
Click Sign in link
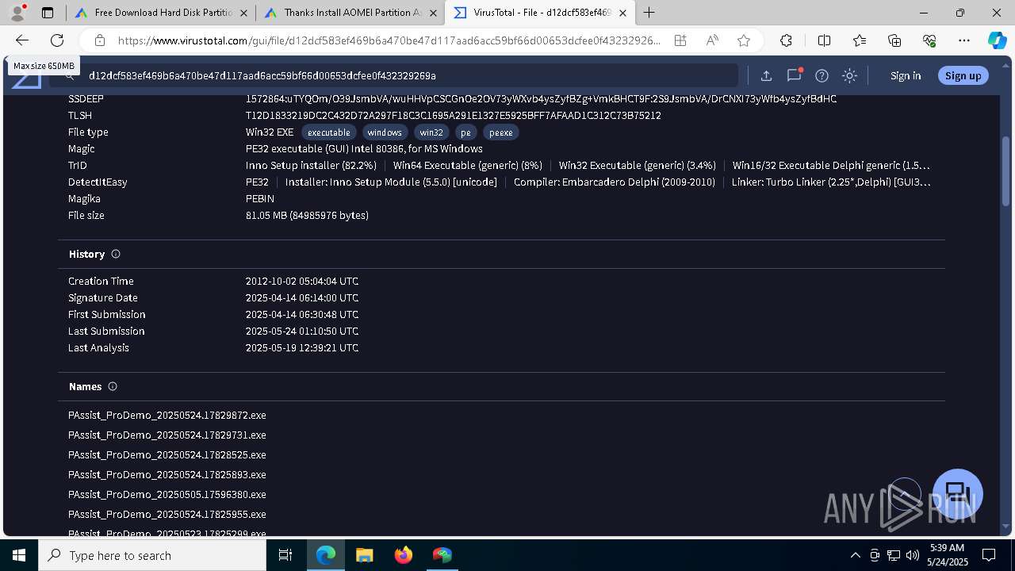(x=906, y=75)
